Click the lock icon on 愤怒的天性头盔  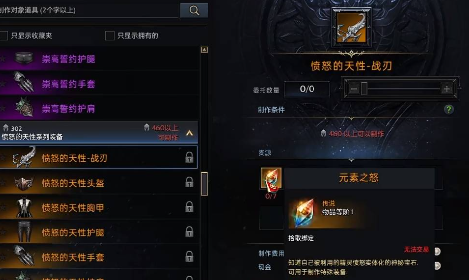click(x=189, y=182)
